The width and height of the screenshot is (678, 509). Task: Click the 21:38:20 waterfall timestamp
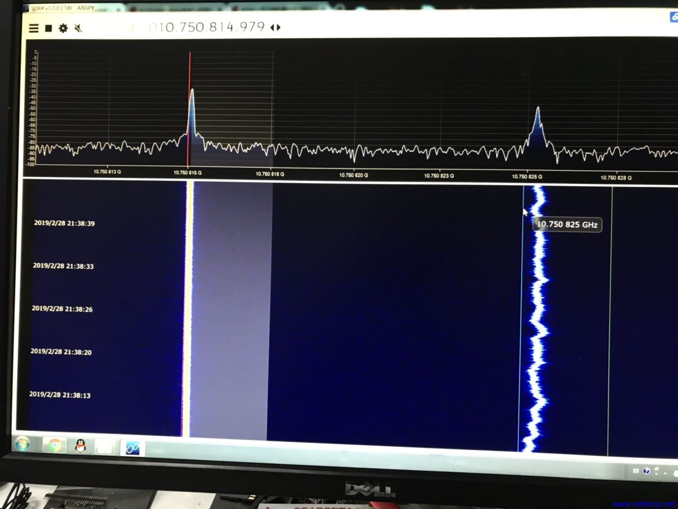[x=61, y=352]
